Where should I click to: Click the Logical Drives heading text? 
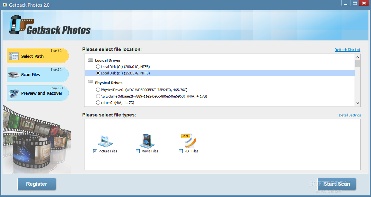coord(108,60)
